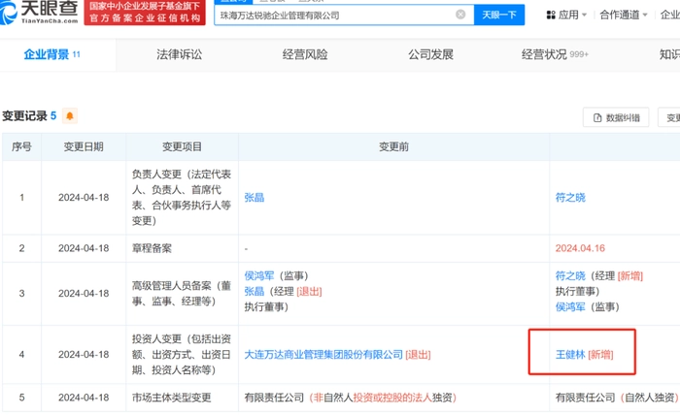Click 侯鸿军 in the 变更前 column
The image size is (680, 415).
[260, 275]
